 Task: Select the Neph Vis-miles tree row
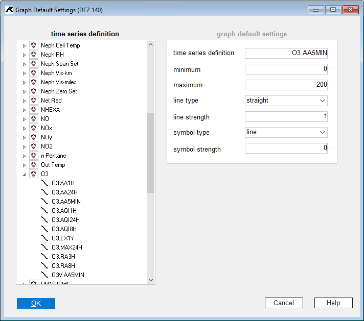tap(59, 82)
